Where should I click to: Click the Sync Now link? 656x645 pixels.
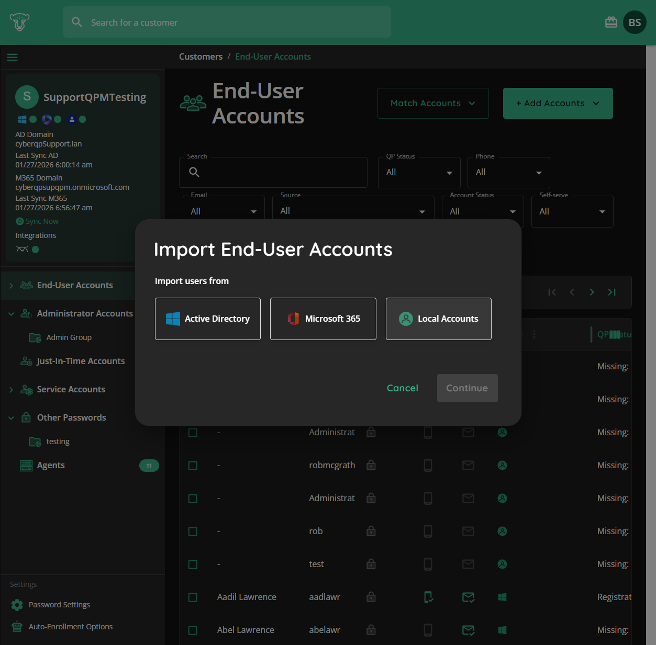pyautogui.click(x=37, y=221)
